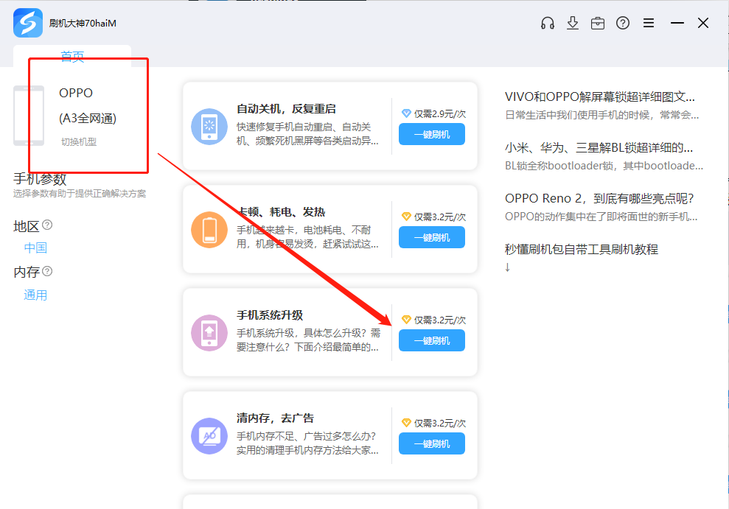
Task: Show help tooltip next to 地区
Action: coord(47,225)
